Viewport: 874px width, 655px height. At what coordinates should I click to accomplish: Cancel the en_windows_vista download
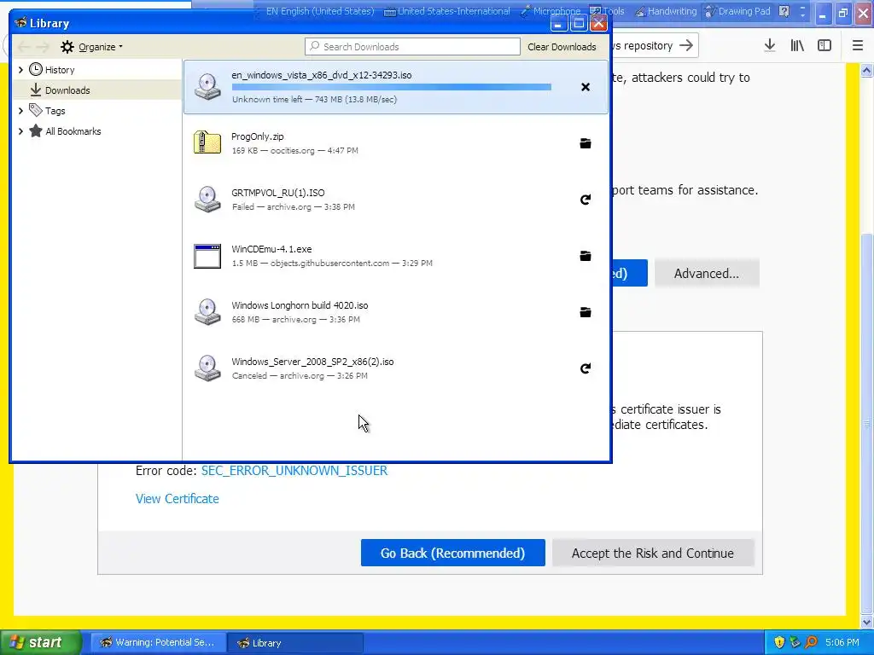pyautogui.click(x=586, y=87)
